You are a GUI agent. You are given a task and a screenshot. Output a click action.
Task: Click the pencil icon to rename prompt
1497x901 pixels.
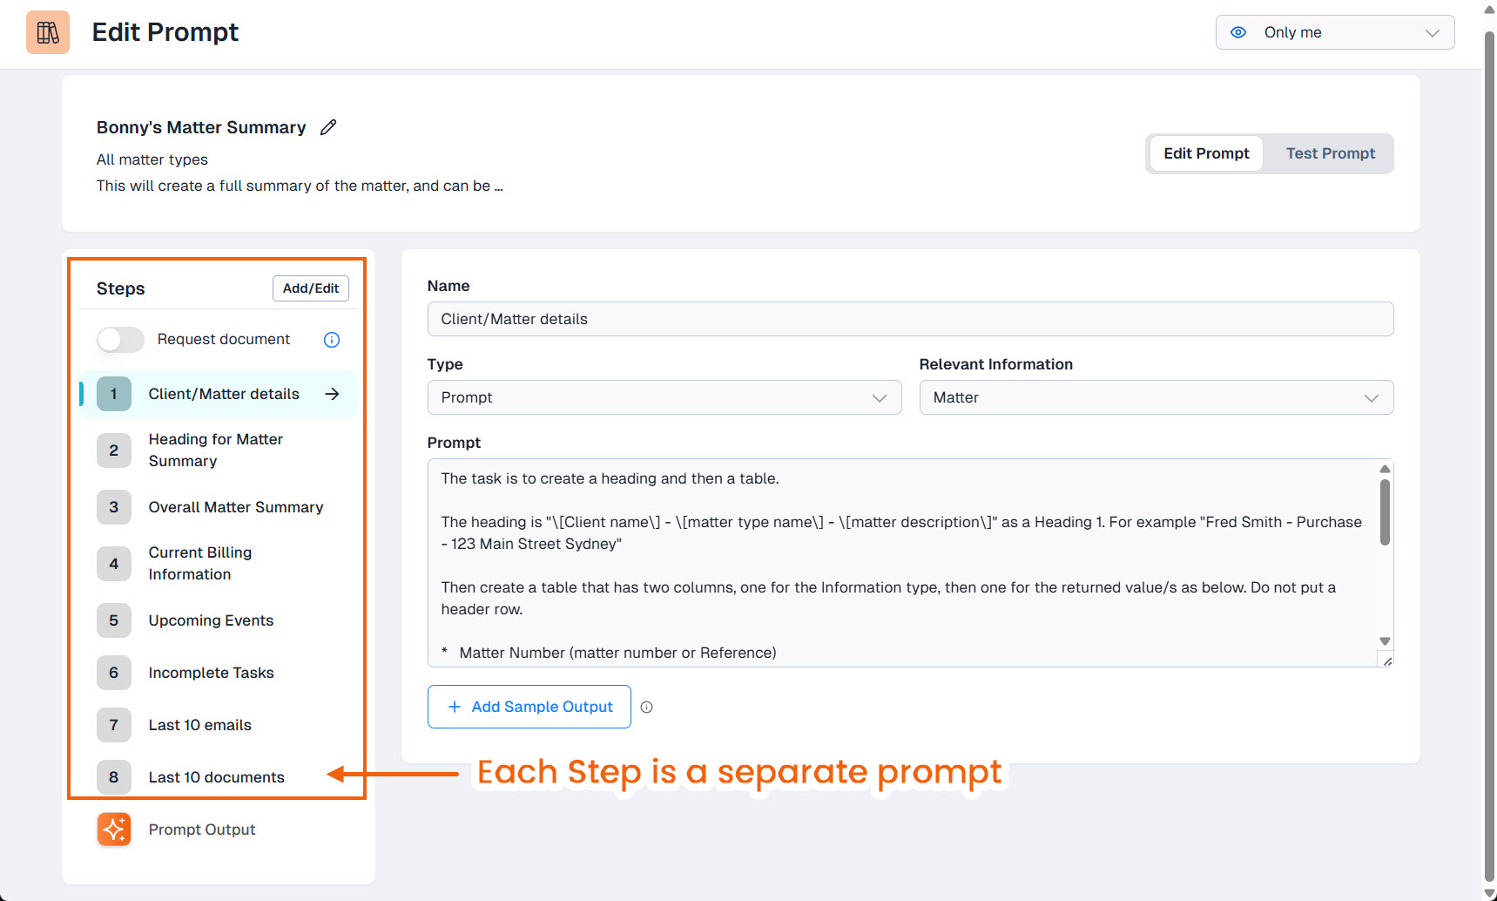coord(328,127)
